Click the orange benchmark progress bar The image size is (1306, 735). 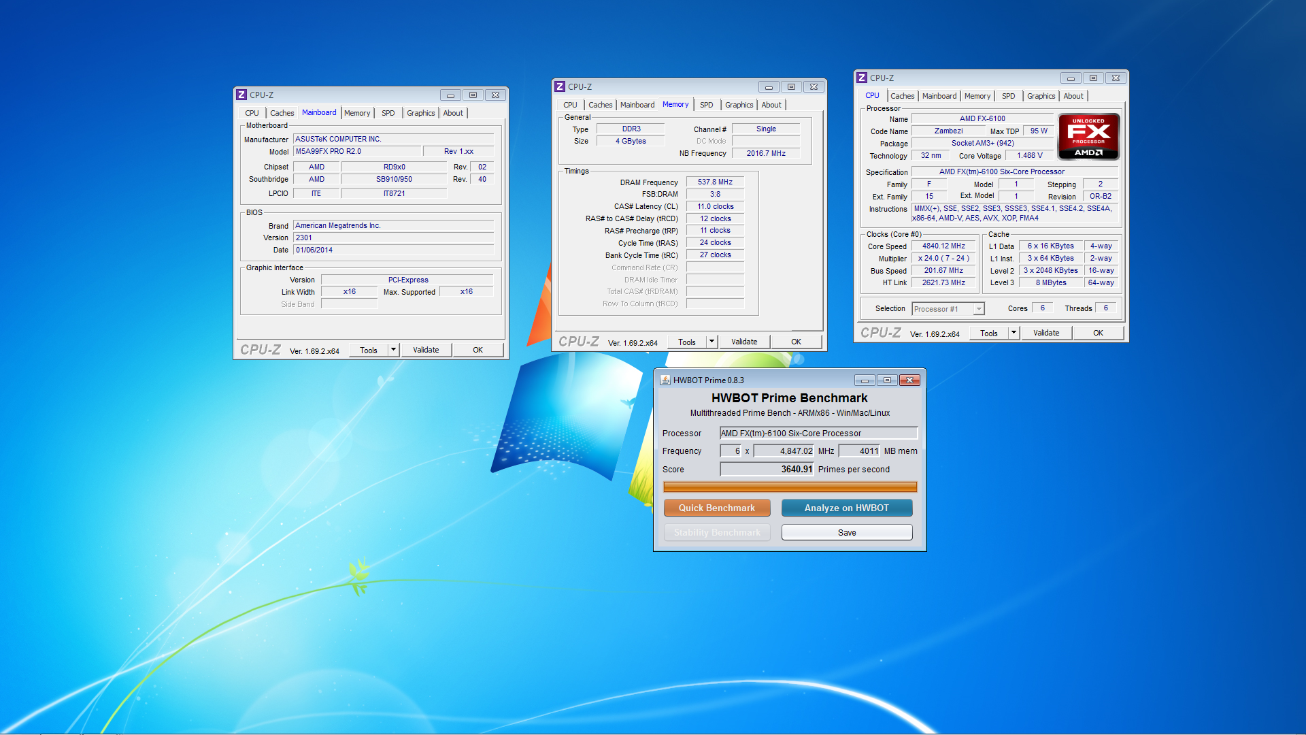click(x=790, y=487)
